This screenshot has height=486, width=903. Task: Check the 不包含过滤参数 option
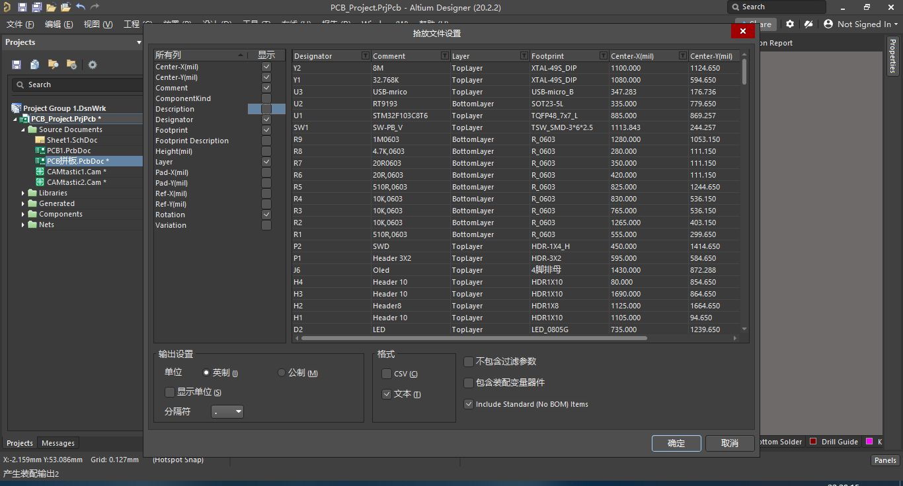[469, 362]
